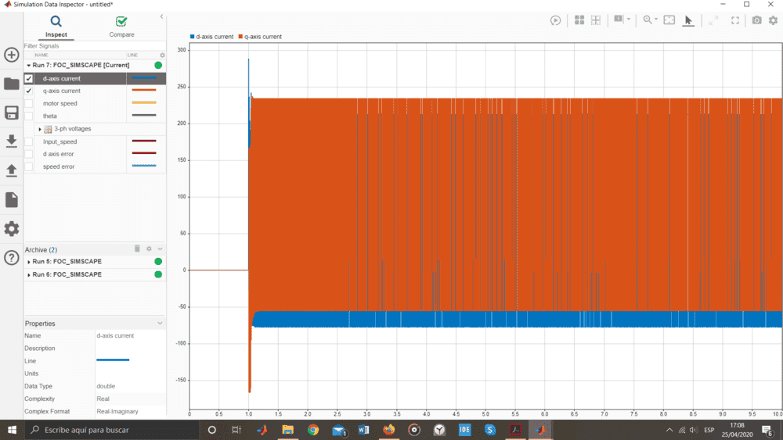Switch to the Compare tab
This screenshot has height=440, width=783.
coord(121,27)
